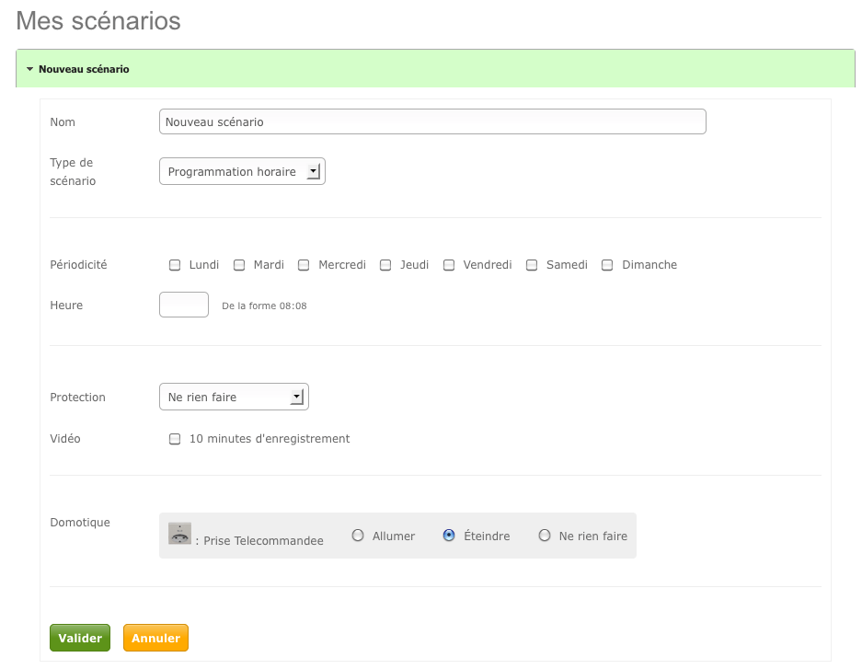Screen dimensions: 862x669
Task: Open the Type de scénario dropdown
Action: coord(242,171)
